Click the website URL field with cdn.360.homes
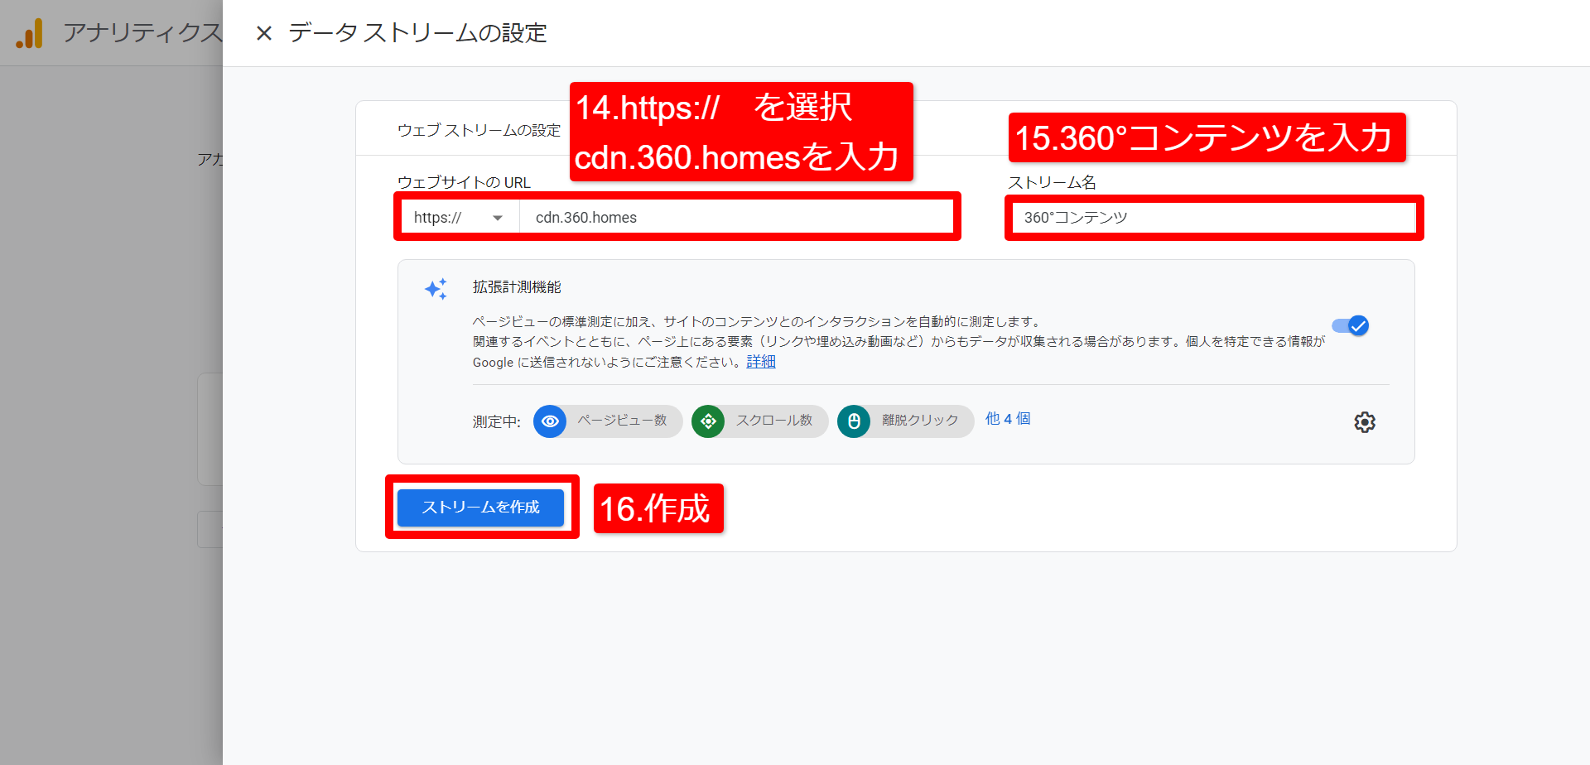This screenshot has width=1590, height=765. tap(735, 218)
